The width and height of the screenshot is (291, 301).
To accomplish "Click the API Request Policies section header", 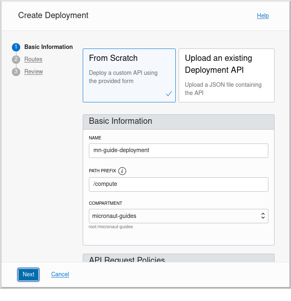I will coord(178,258).
